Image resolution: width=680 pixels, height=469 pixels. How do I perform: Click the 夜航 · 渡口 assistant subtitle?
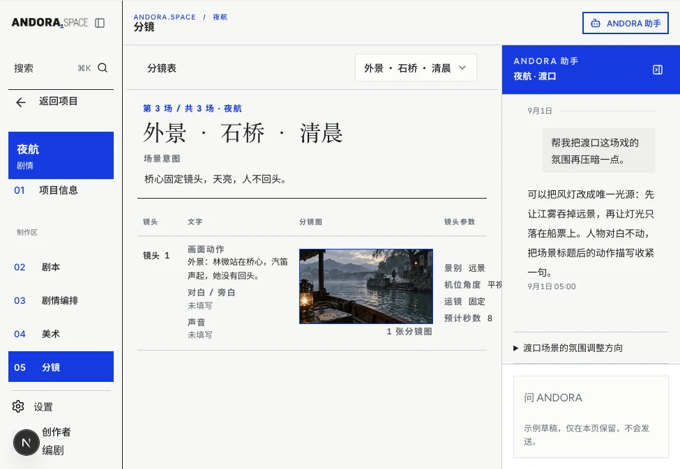tap(535, 76)
